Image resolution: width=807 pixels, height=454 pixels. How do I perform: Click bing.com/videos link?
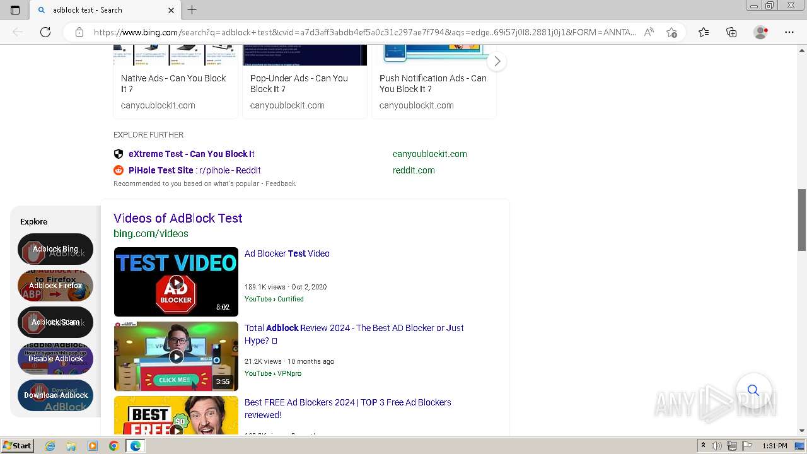(151, 233)
